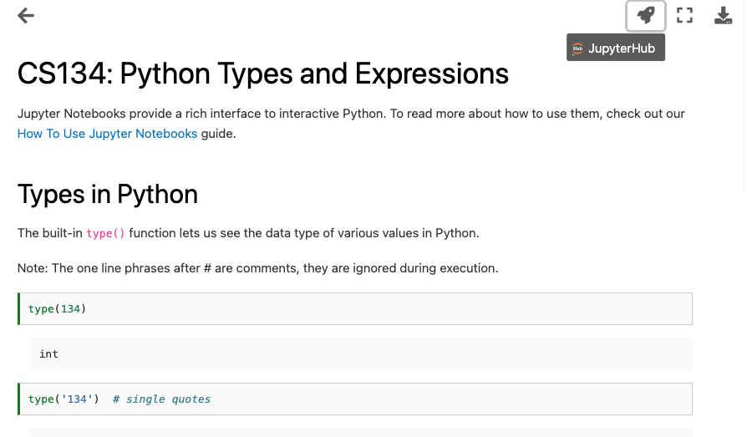This screenshot has height=437, width=747.
Task: Launch the notebook on JupyterHub
Action: pyautogui.click(x=616, y=48)
